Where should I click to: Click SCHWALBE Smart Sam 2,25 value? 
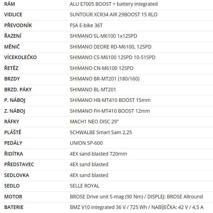pos(101,132)
